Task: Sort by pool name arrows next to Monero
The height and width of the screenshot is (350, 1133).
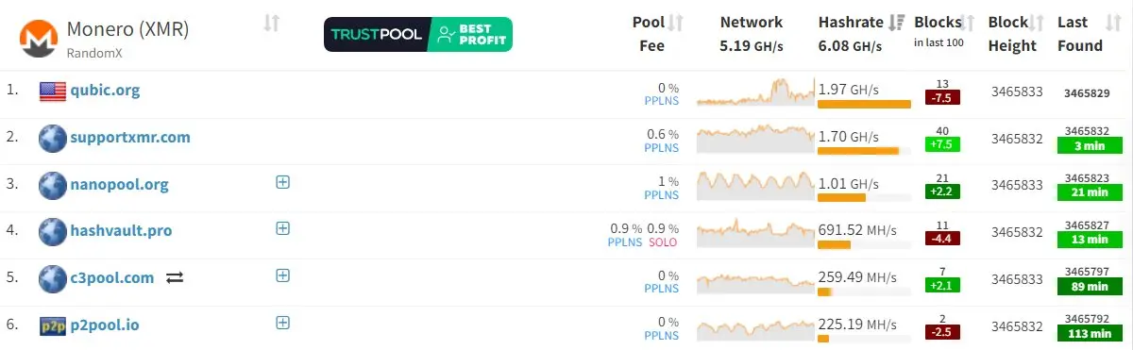Action: tap(271, 23)
